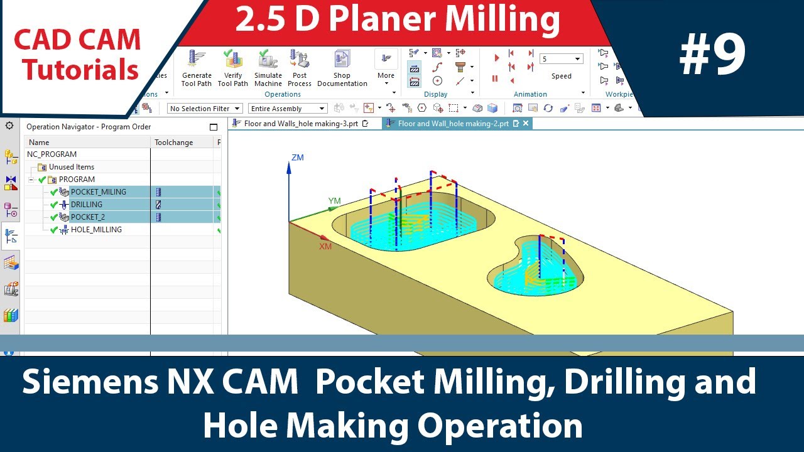Close the Floor and Wall_hole making-2.prt tab

(x=526, y=124)
